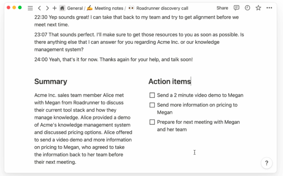Screen dimensions: 283x176
Task: Open the three-dot more options menu
Action: (269, 8)
